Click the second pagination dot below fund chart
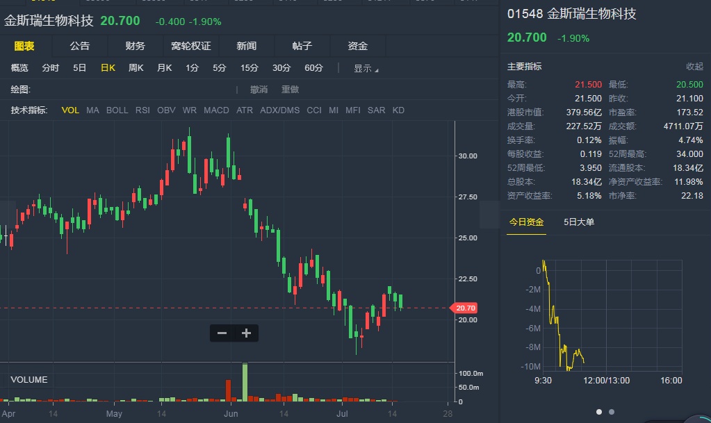The height and width of the screenshot is (423, 711). click(x=612, y=412)
